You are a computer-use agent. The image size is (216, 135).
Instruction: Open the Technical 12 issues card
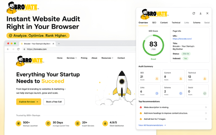click(x=197, y=76)
